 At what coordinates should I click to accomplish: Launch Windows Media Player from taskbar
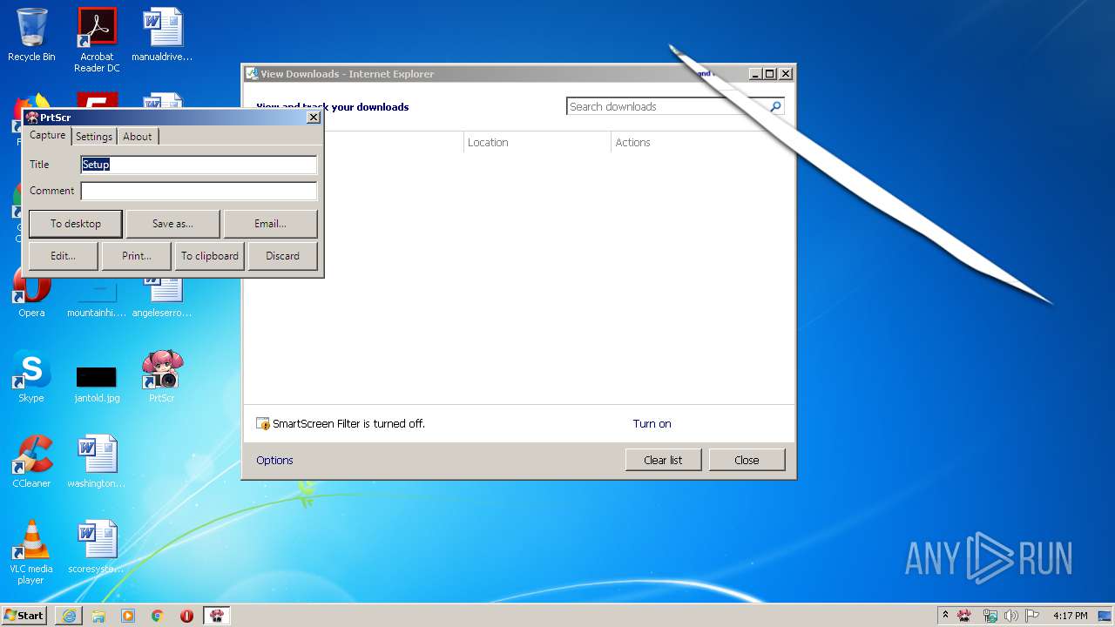tap(128, 616)
